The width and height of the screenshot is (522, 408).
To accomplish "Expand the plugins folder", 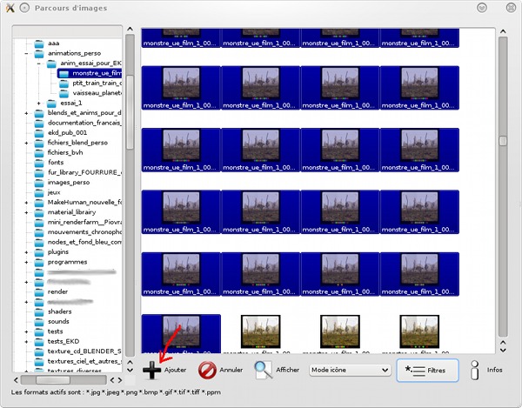I will click(x=26, y=252).
